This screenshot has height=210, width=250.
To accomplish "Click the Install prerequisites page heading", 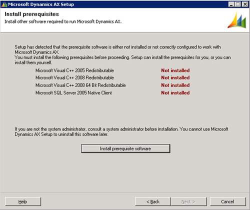I will (31, 14).
